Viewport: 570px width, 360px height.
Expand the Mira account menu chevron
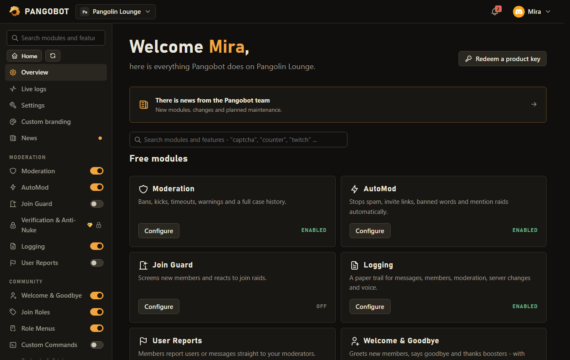(x=548, y=12)
